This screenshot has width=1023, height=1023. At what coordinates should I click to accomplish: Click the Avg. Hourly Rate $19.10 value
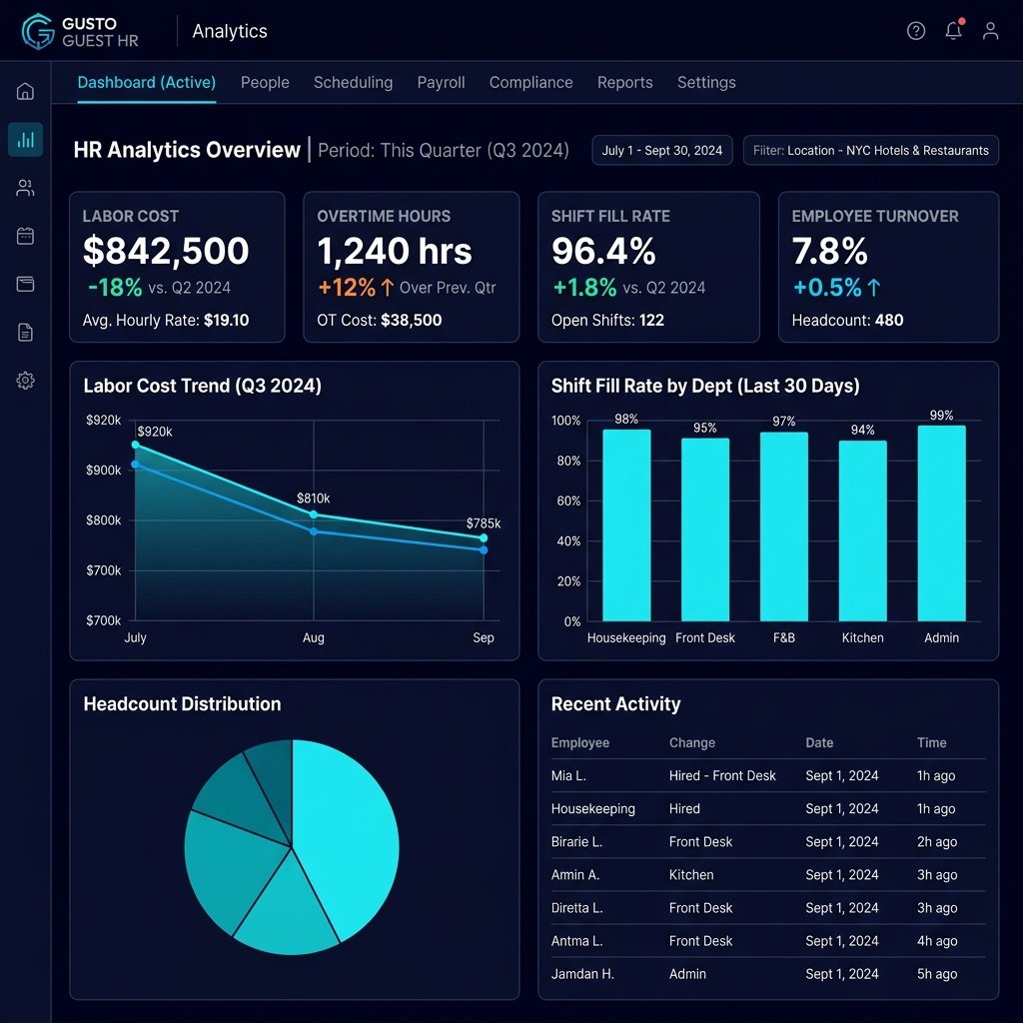(x=226, y=321)
